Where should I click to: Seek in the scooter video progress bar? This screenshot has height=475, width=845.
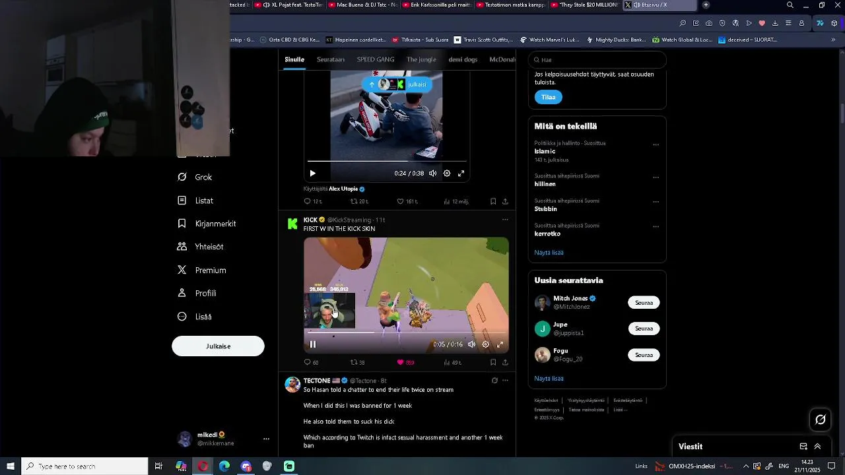click(x=387, y=161)
